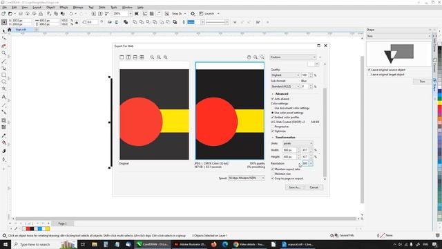Enable the Progressive checkbox
The image size is (442, 249).
point(272,127)
